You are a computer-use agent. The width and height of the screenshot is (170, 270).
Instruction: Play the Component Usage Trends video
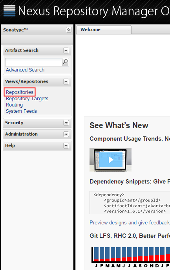(111, 160)
